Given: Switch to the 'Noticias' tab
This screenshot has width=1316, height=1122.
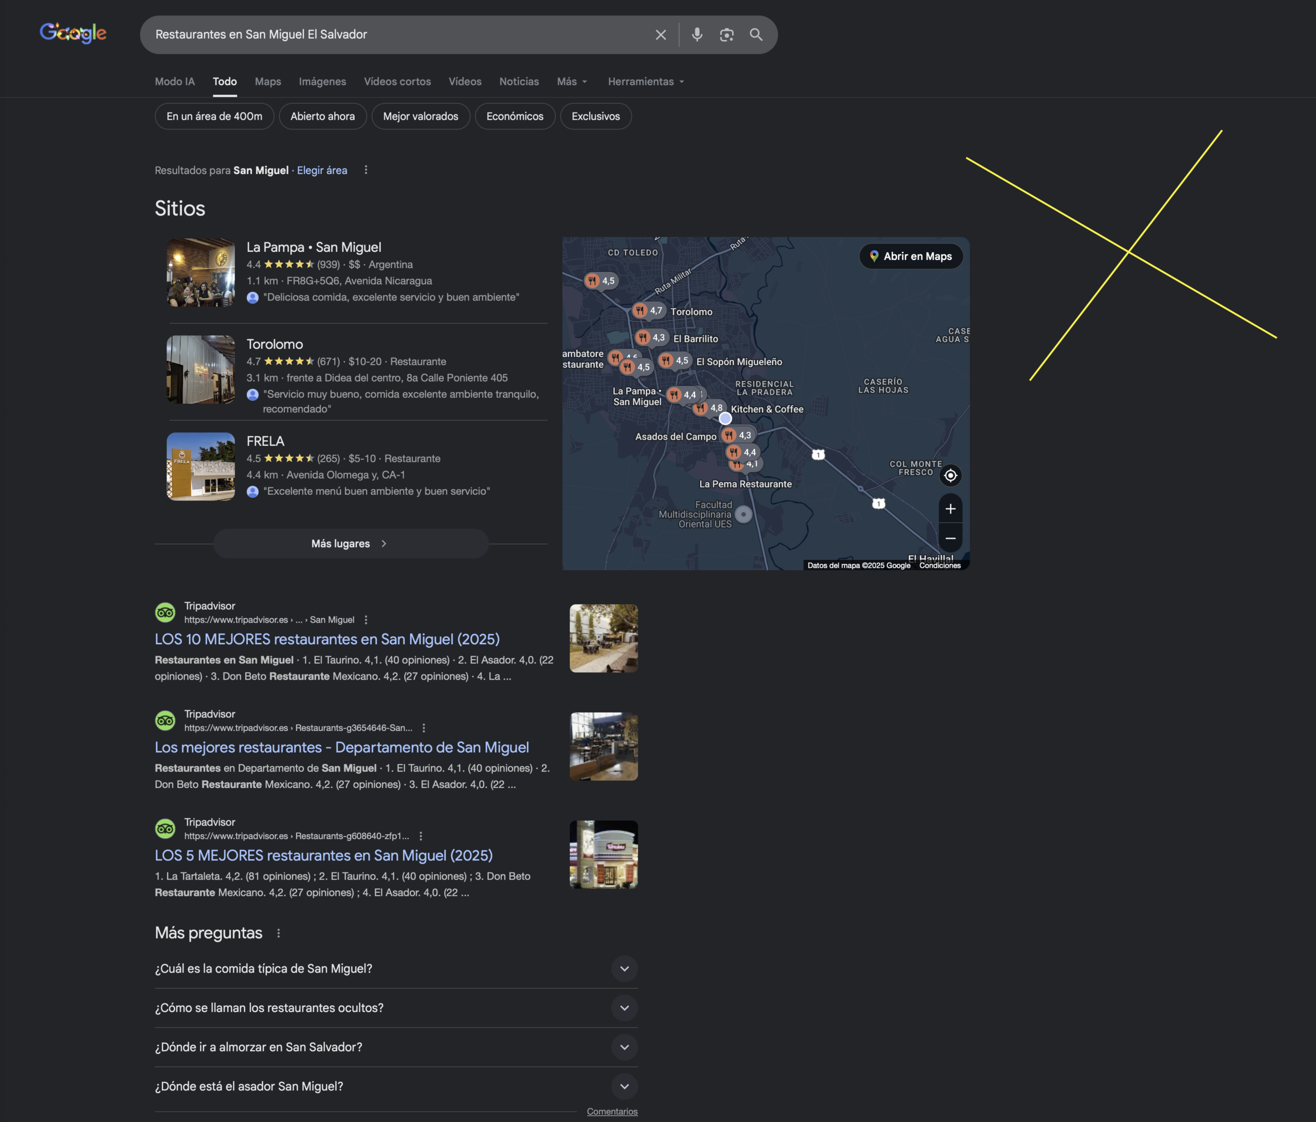Looking at the screenshot, I should coord(519,81).
